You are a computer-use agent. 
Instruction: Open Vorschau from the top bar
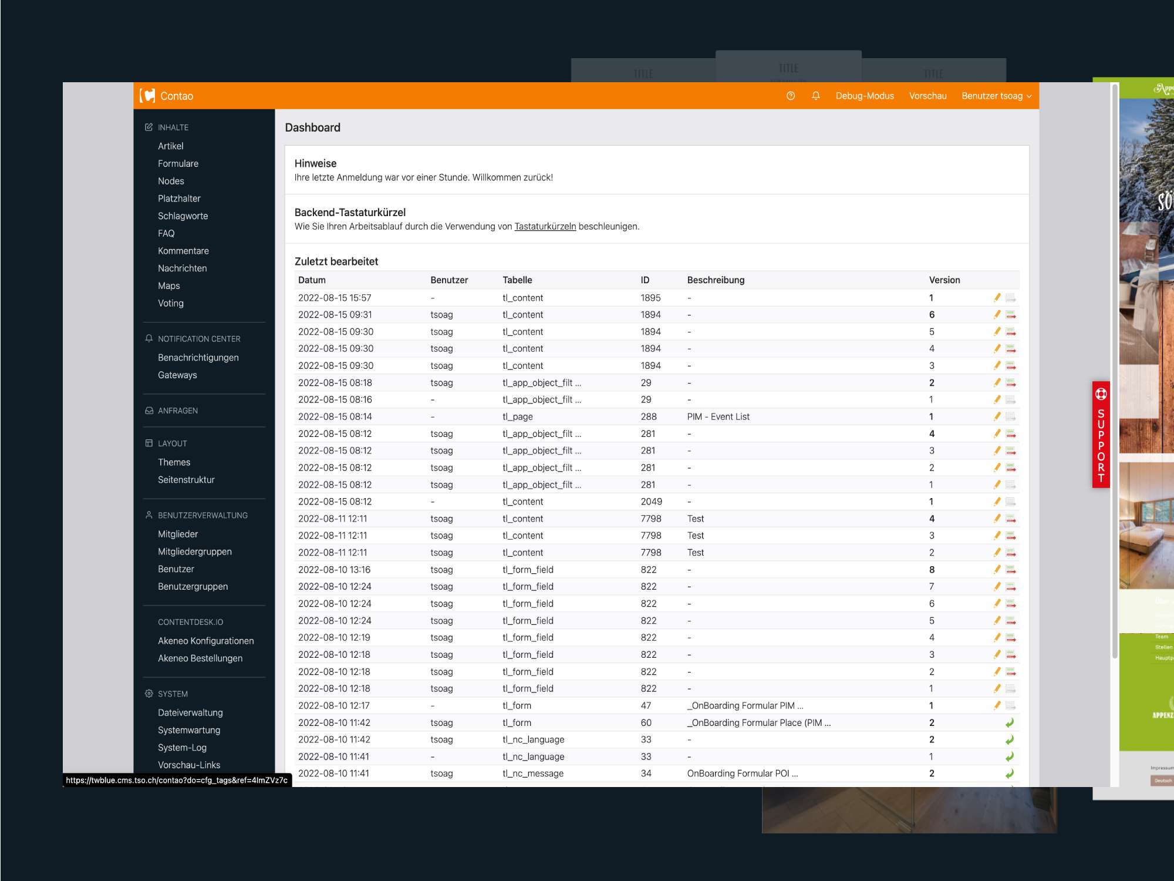point(927,96)
